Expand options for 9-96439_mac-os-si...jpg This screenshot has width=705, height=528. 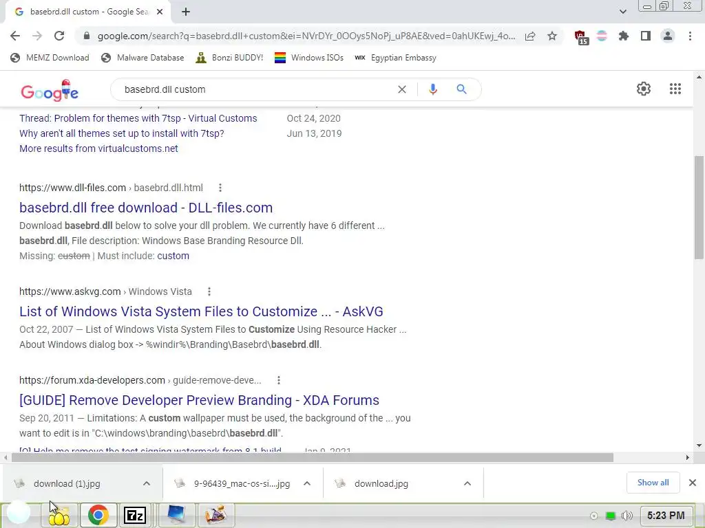[x=307, y=483]
